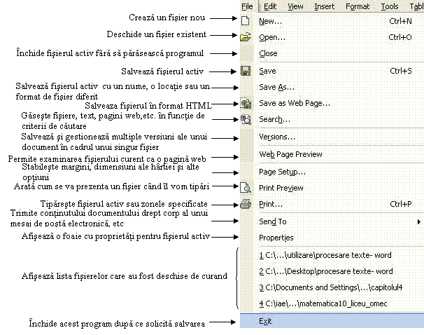Open the Edit menu
The height and width of the screenshot is (335, 424).
coord(270,6)
